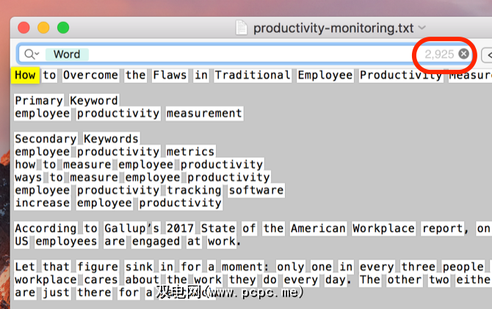The width and height of the screenshot is (492, 309).
Task: Click on the "employee productivity tracking software" line
Action: pyautogui.click(x=149, y=190)
